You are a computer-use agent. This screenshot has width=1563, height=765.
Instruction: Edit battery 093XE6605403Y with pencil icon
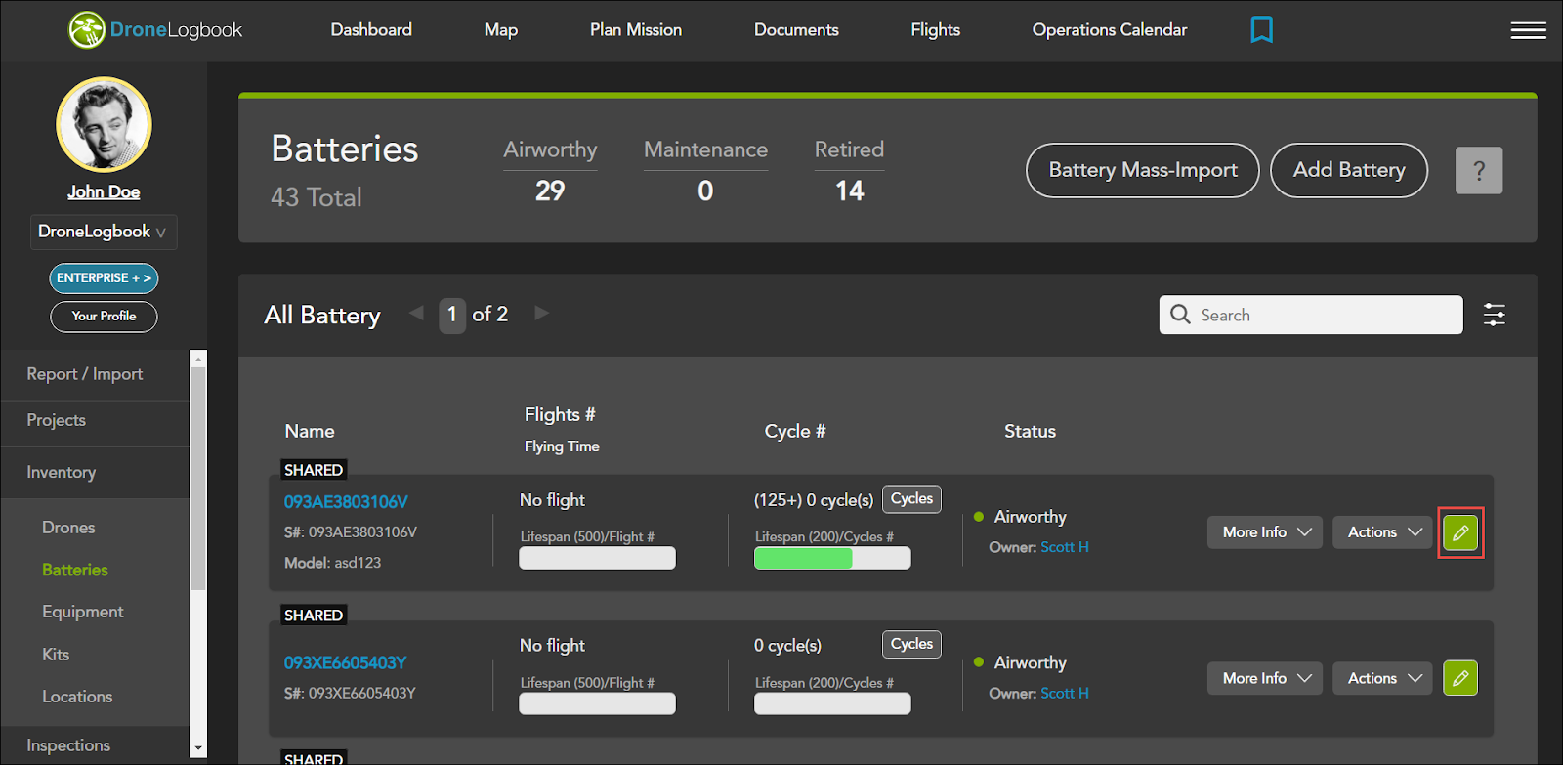click(1460, 678)
